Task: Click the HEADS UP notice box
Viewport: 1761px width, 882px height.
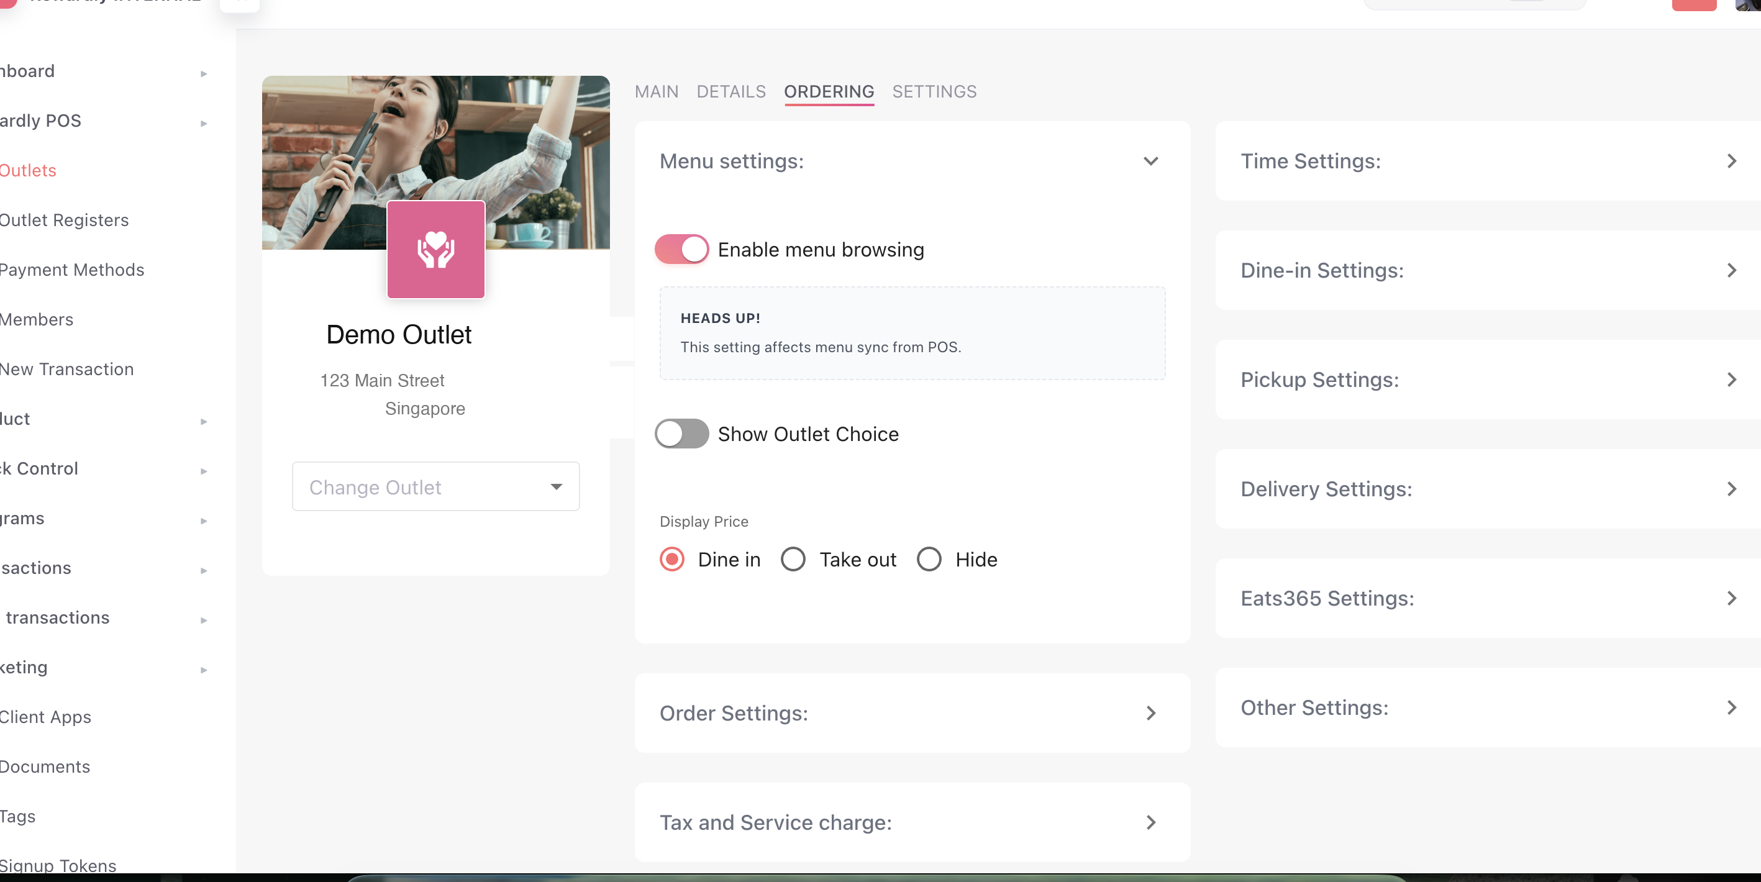Action: coord(912,333)
